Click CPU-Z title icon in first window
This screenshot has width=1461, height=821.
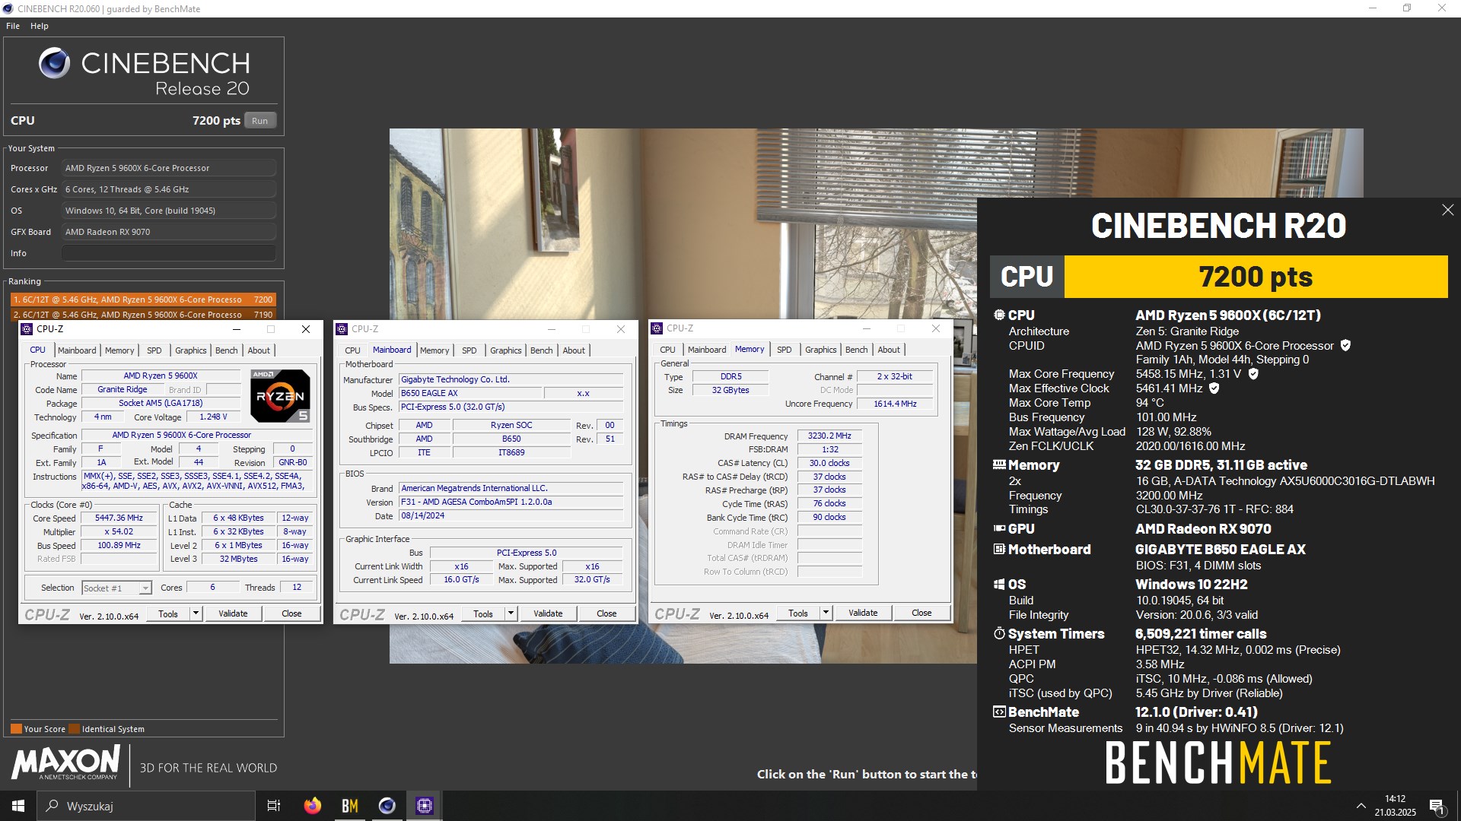coord(27,329)
